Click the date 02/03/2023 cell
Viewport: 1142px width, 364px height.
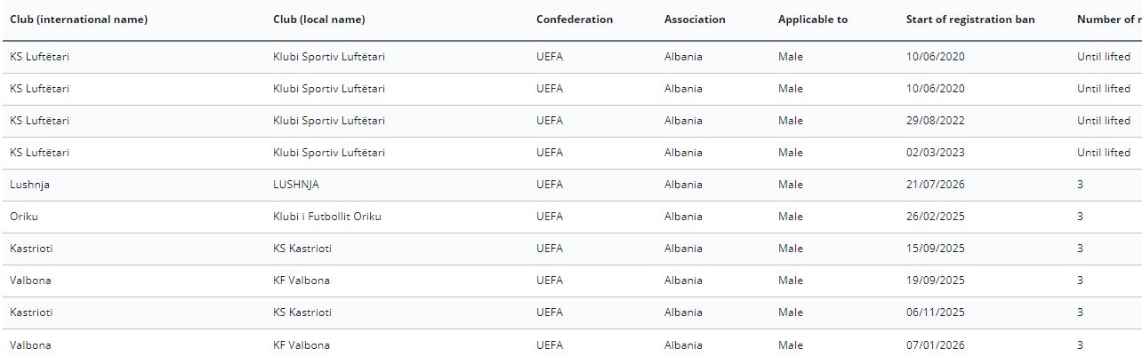click(936, 153)
